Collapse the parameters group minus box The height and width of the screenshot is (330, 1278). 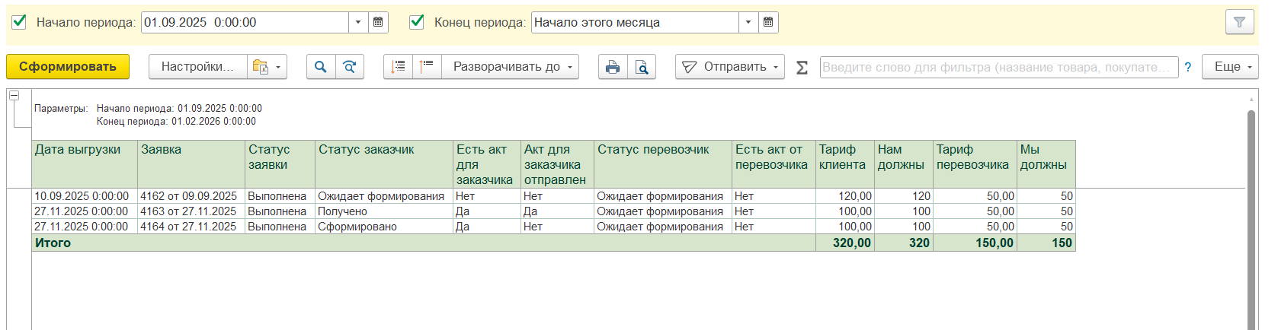pyautogui.click(x=14, y=96)
